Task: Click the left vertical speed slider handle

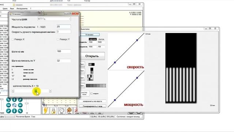Action: [1, 99]
